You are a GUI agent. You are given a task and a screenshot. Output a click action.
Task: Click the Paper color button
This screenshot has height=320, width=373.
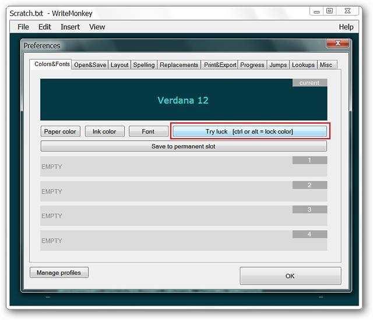(60, 131)
